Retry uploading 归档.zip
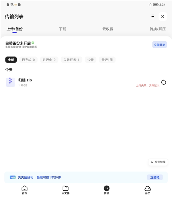Viewport: 172px width, 197px height. click(164, 82)
